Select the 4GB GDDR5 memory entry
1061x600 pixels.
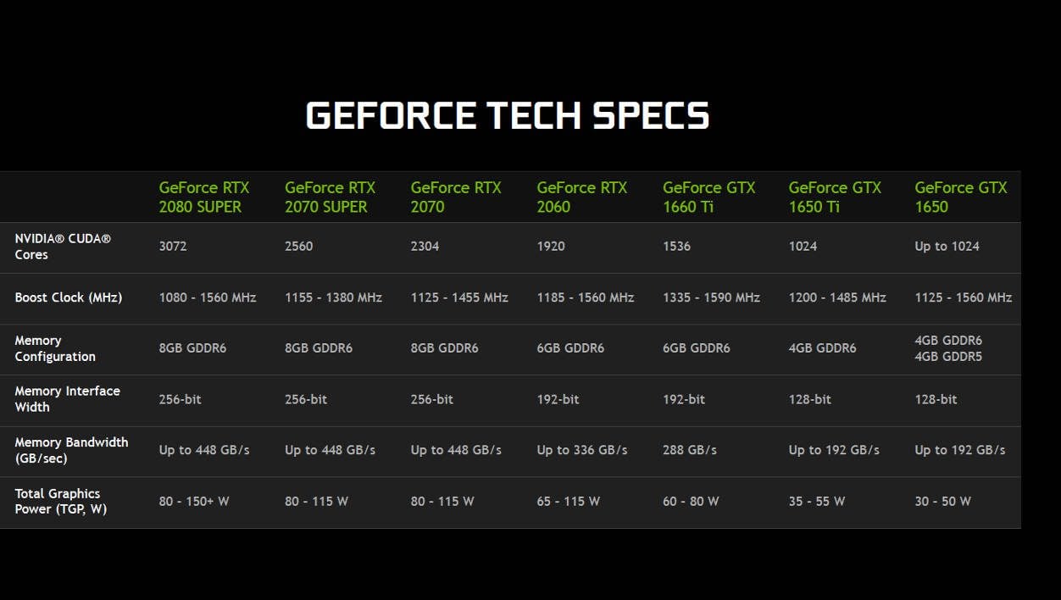(948, 357)
